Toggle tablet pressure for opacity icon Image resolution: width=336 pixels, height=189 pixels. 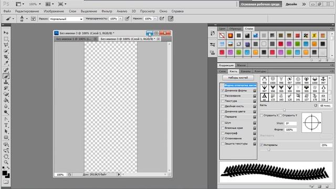click(x=127, y=19)
